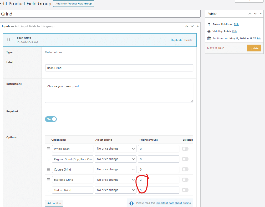
Task: Click the Update button
Action: click(254, 48)
